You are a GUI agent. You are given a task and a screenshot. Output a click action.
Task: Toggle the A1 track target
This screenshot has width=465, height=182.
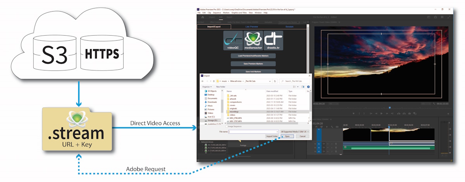coord(319,144)
